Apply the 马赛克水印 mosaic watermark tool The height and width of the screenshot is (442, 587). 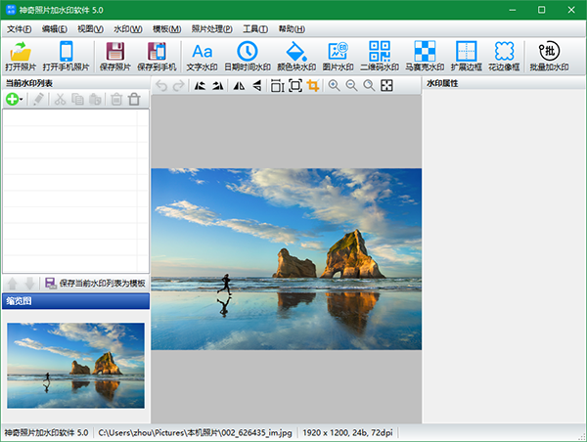(x=424, y=56)
